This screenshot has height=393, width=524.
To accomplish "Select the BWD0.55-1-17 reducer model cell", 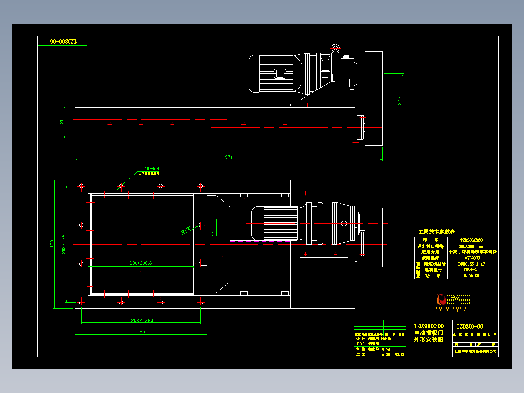I will click(x=472, y=264).
